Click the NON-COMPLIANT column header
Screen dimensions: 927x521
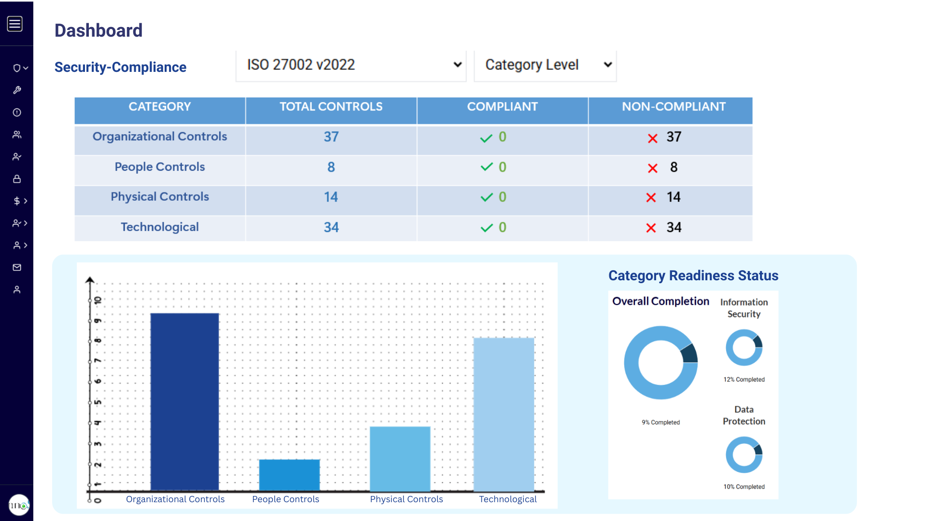(673, 107)
